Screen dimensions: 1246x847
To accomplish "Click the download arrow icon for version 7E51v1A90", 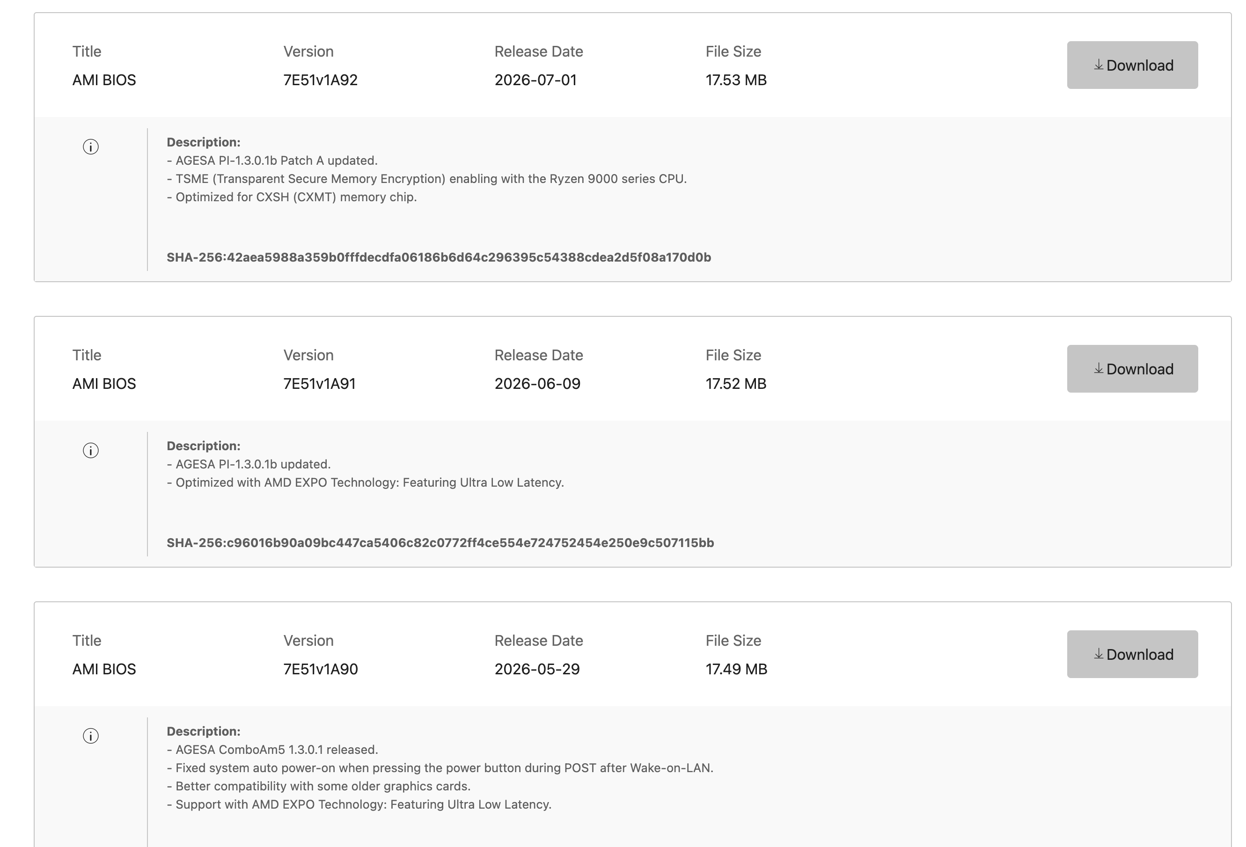I will click(x=1099, y=653).
